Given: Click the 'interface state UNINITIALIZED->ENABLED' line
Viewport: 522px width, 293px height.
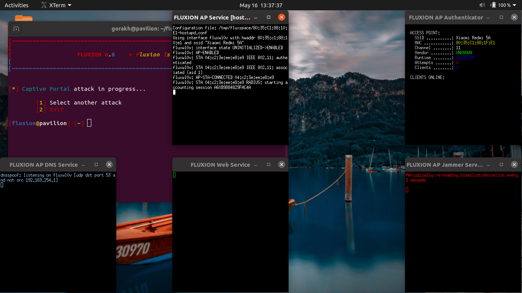Looking at the screenshot, I should click(228, 48).
